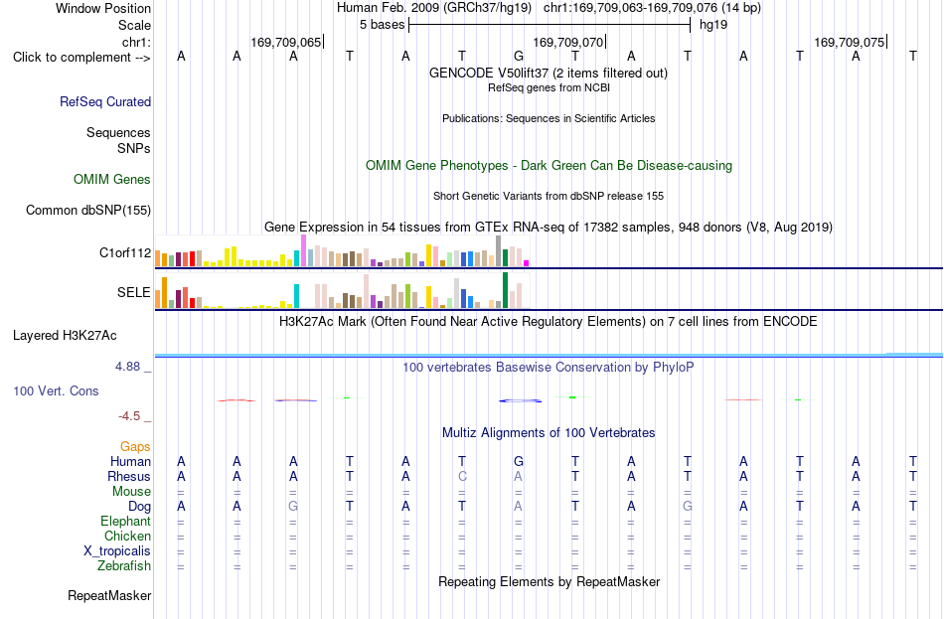Click the RefSeq Curated track label

point(104,101)
